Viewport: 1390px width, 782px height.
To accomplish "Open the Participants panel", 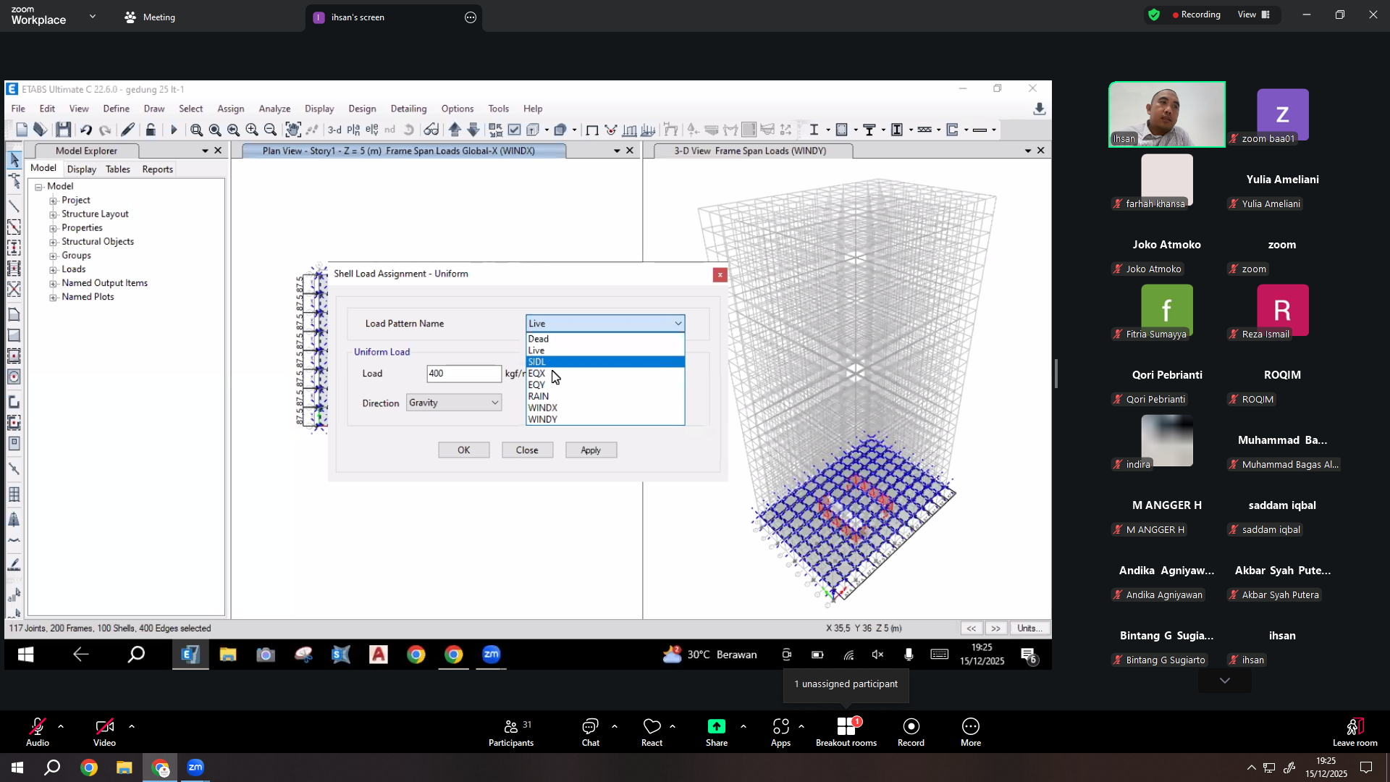I will 511,732.
